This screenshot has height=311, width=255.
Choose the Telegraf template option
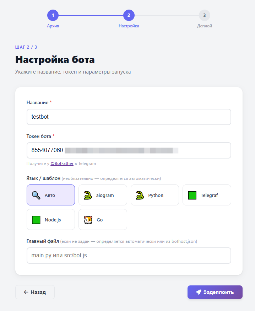(207, 195)
